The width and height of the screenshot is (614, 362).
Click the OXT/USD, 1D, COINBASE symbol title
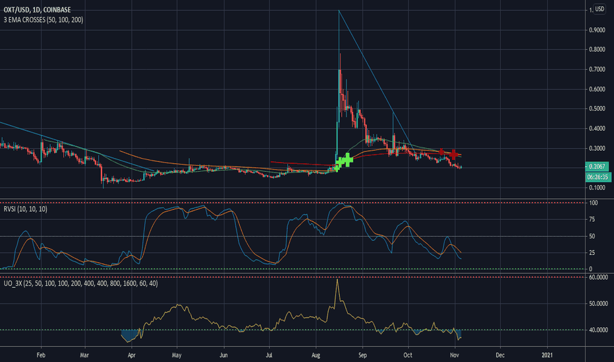(37, 10)
